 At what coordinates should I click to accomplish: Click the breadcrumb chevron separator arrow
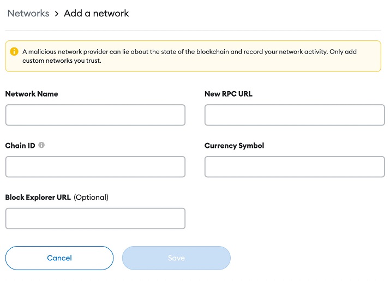pyautogui.click(x=56, y=14)
